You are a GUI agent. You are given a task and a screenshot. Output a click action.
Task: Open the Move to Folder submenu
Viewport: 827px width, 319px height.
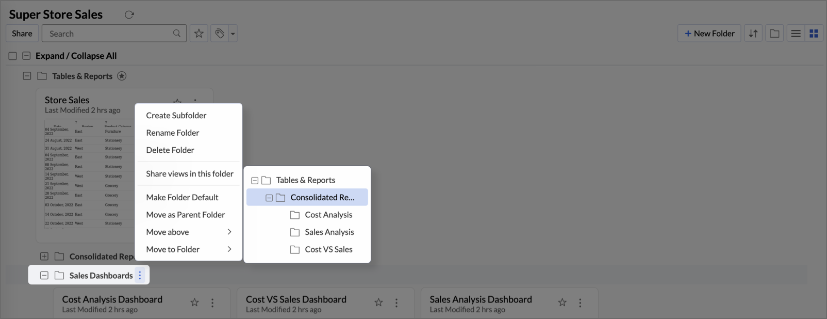click(189, 249)
